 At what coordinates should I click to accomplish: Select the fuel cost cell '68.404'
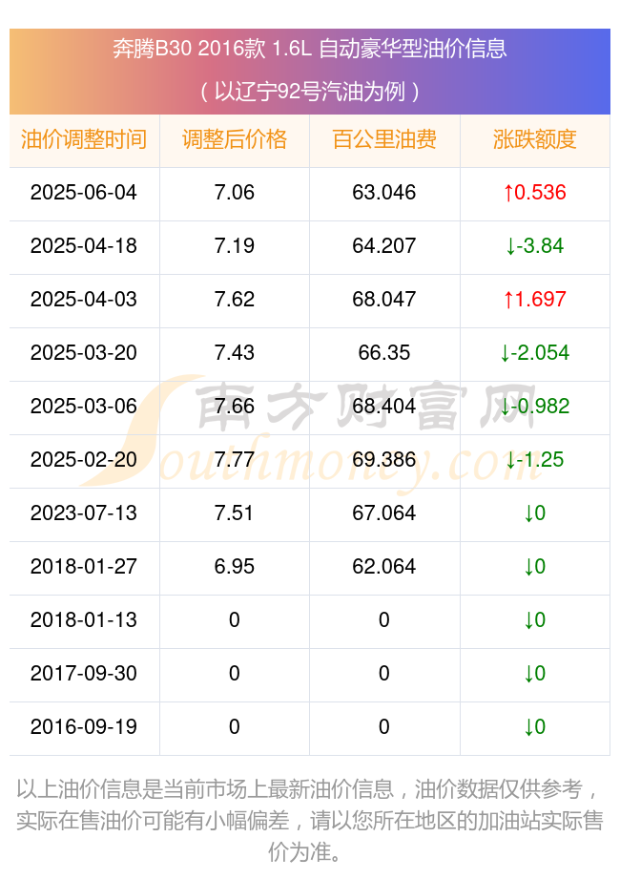pos(384,407)
